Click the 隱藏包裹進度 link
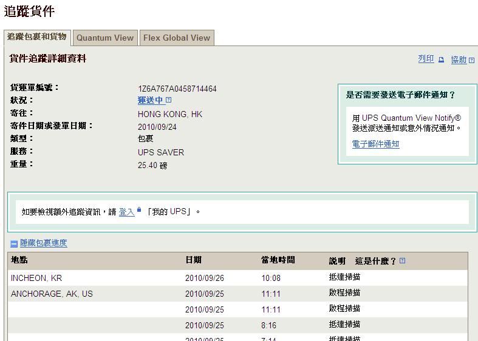This screenshot has height=341, width=478. pyautogui.click(x=44, y=243)
